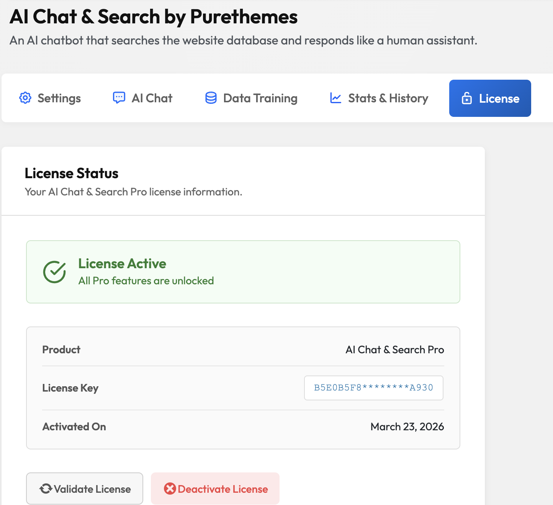Select the License tab
Image resolution: width=553 pixels, height=505 pixels.
coord(490,98)
